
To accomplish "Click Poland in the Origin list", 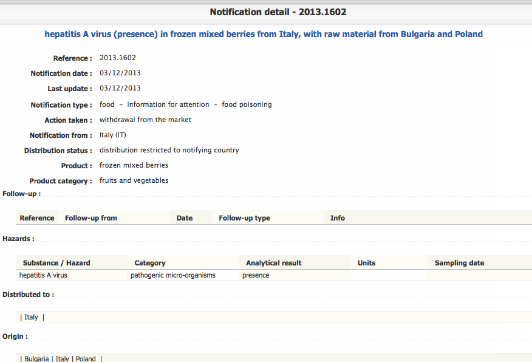I will tap(86, 359).
